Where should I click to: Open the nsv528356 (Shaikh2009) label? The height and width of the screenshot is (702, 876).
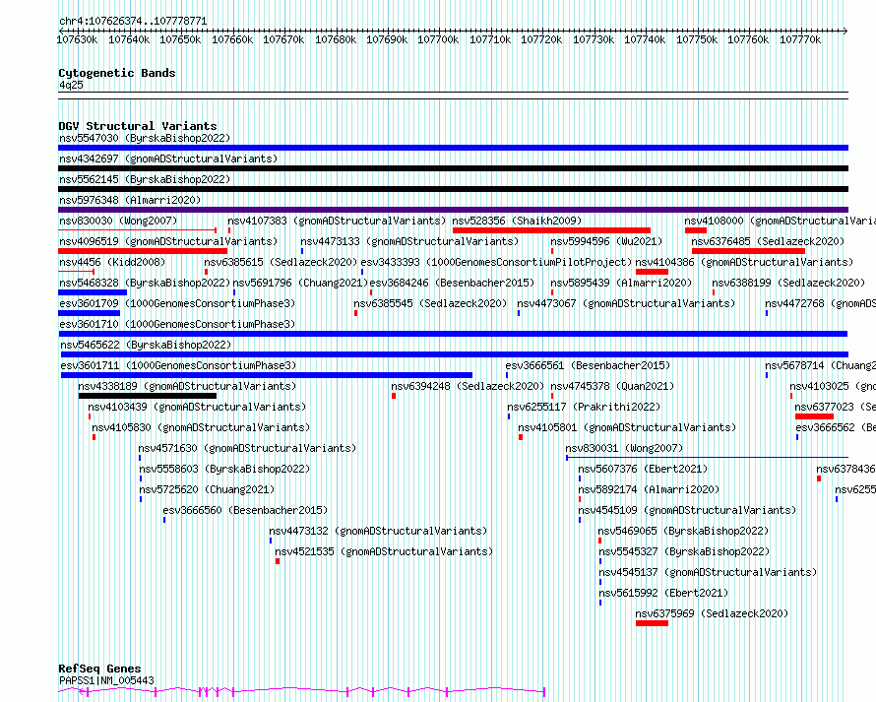[517, 221]
